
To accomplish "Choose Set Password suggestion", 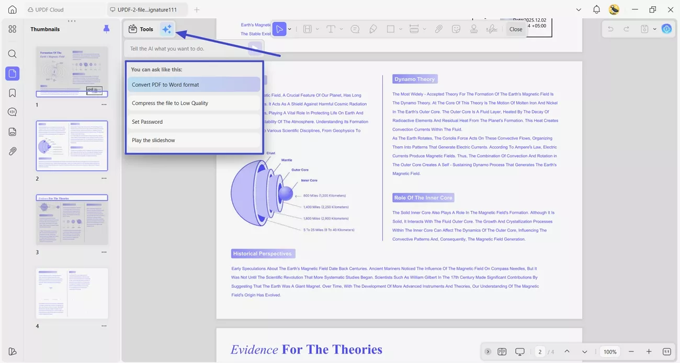I will click(194, 122).
